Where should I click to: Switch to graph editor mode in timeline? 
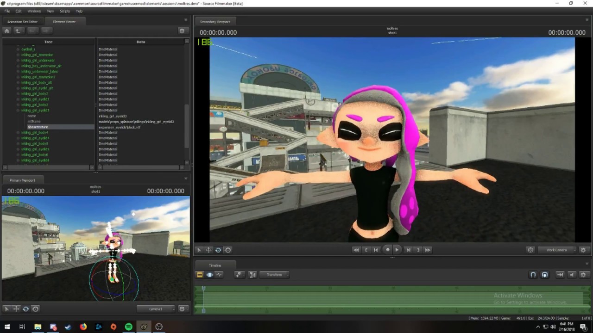(219, 275)
